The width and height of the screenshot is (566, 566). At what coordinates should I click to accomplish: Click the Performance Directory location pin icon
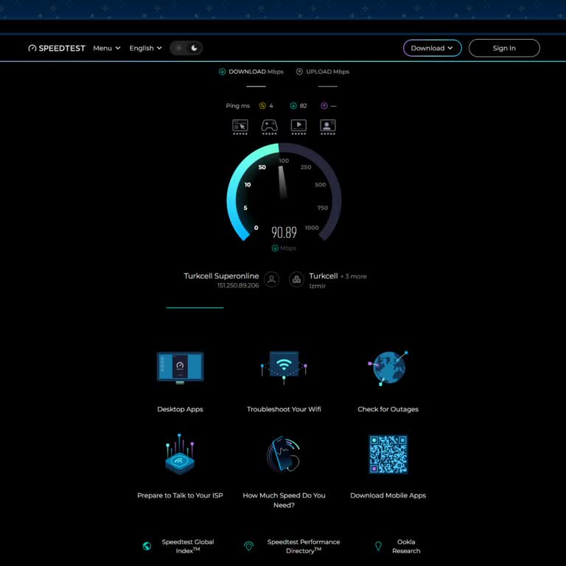click(x=248, y=546)
